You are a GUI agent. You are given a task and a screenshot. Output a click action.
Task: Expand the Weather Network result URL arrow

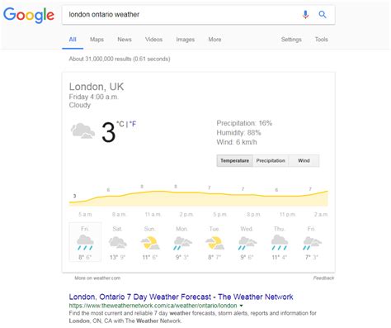pos(242,306)
